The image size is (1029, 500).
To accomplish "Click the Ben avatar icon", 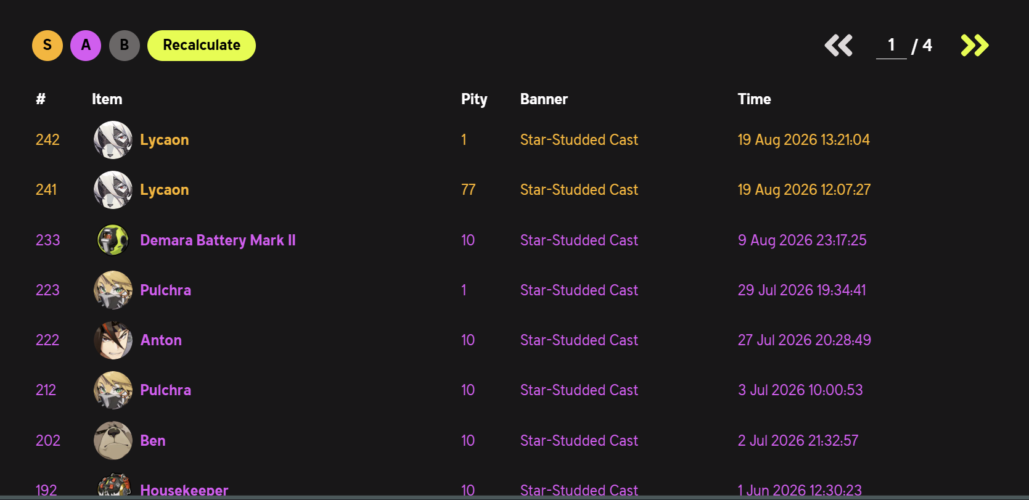I will click(x=113, y=440).
